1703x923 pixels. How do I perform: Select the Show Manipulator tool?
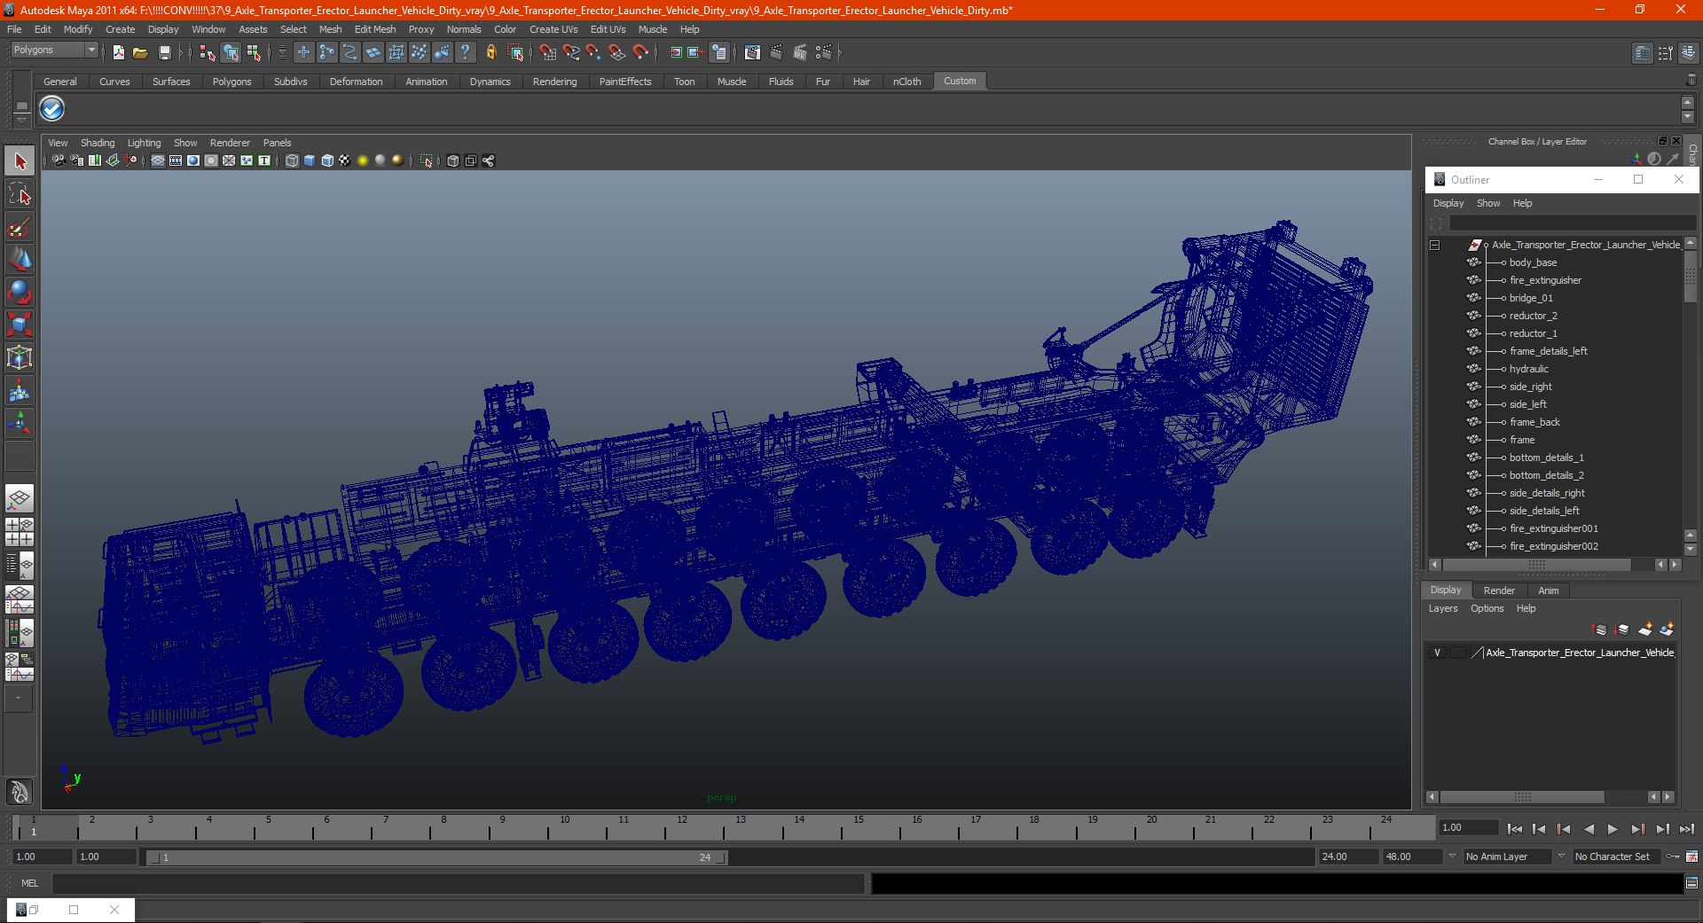coord(20,423)
